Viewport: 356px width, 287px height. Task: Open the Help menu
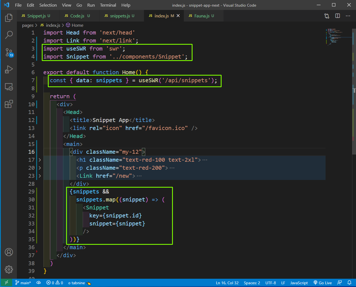point(126,5)
